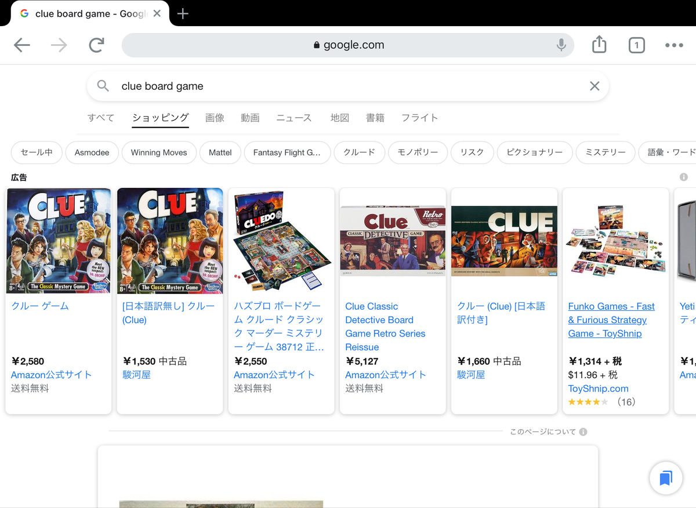
Task: Select the リスク filter chip
Action: click(x=472, y=153)
